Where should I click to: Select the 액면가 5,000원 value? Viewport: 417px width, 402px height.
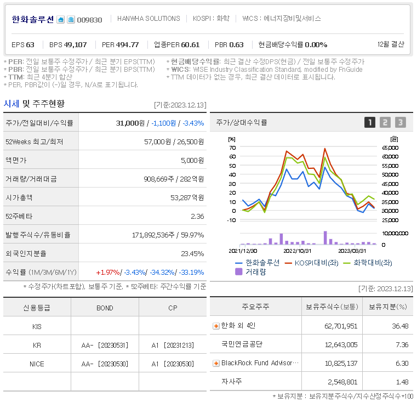pos(192,161)
